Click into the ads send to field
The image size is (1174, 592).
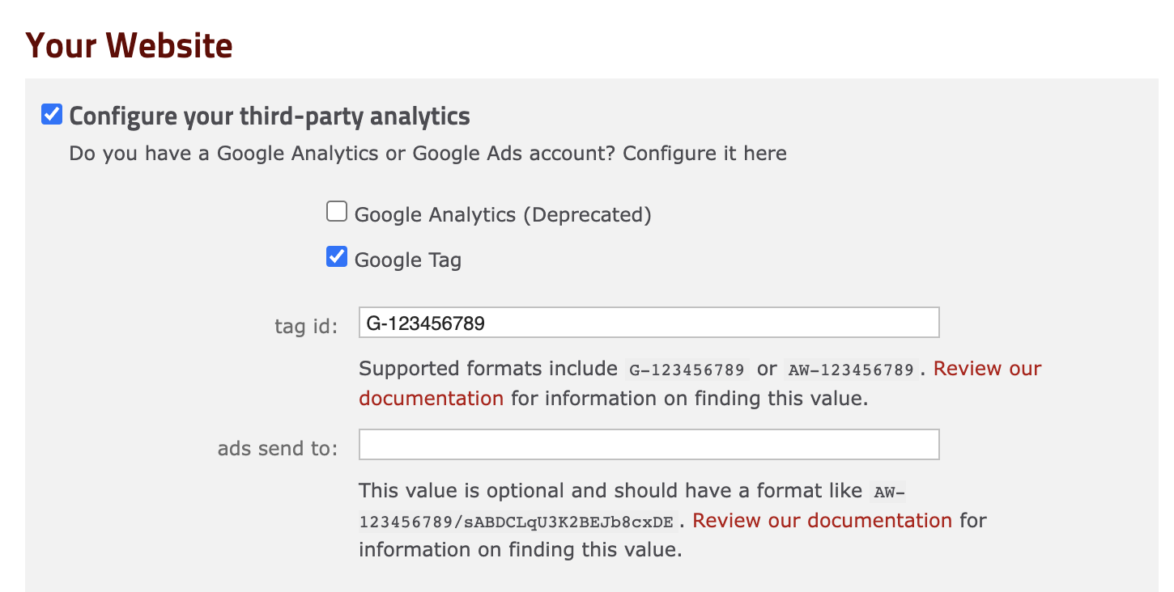click(x=649, y=444)
